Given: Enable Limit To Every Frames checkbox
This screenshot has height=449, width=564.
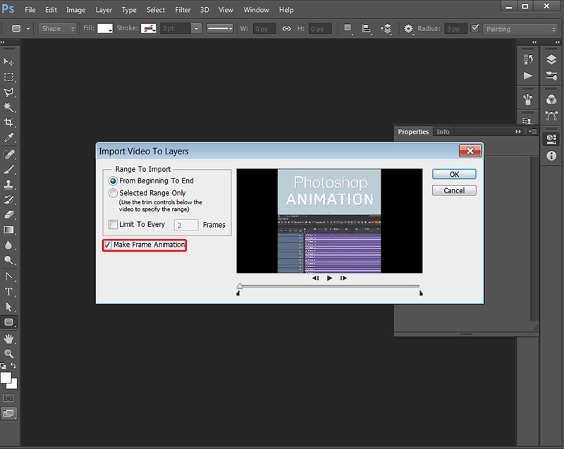Looking at the screenshot, I should coord(113,224).
